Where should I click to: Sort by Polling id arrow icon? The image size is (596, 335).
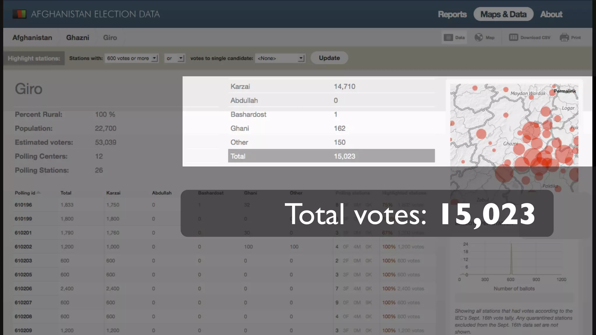tap(38, 193)
